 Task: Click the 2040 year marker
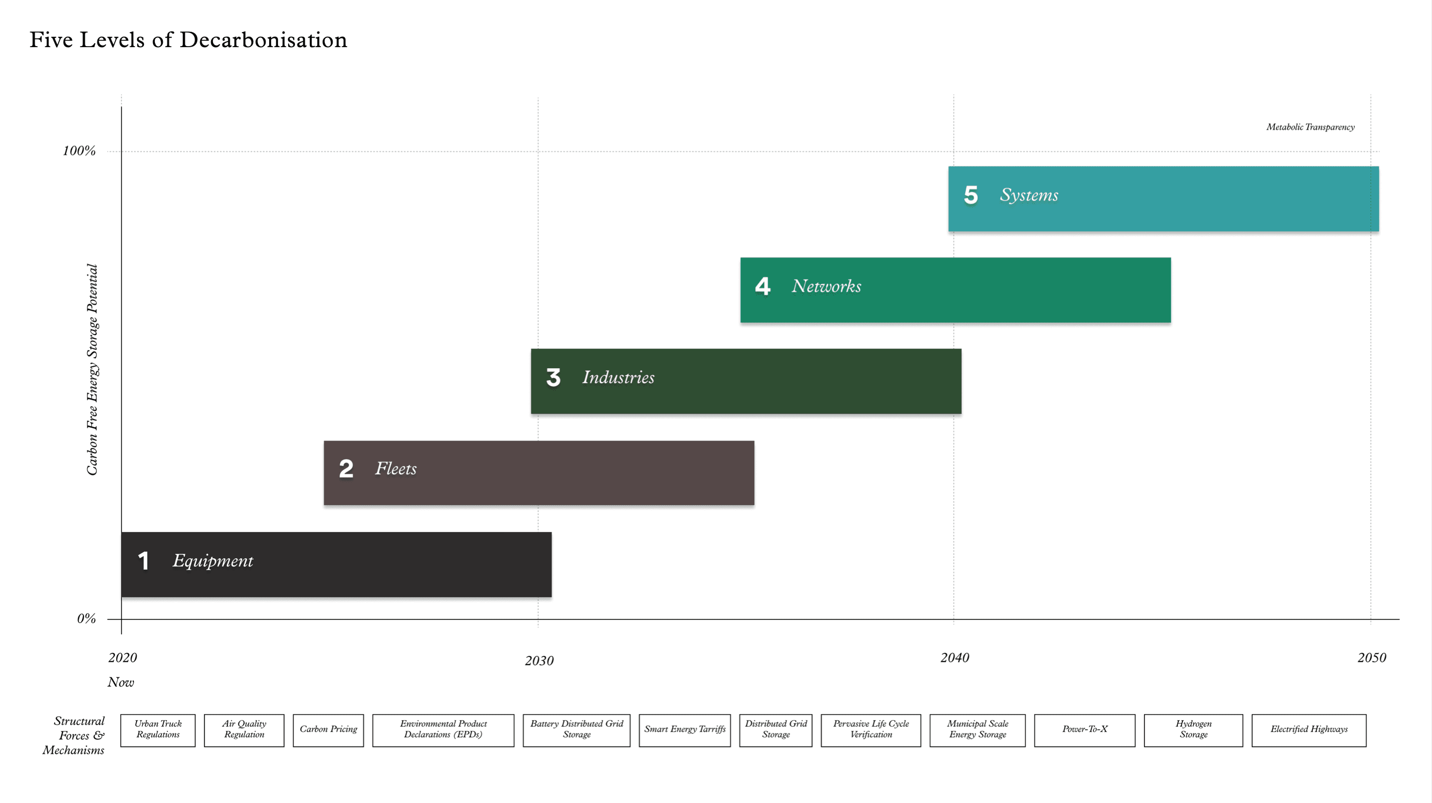pos(954,658)
